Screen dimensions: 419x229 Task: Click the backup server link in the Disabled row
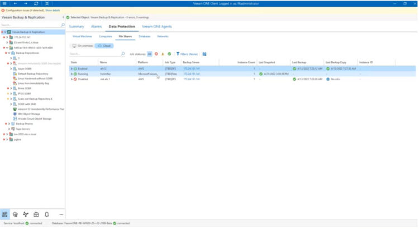191,80
